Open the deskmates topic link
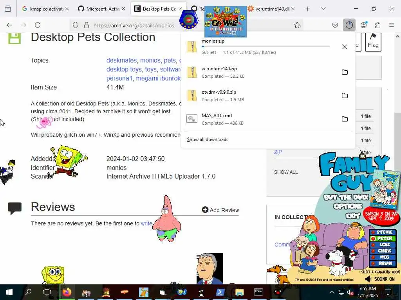The width and height of the screenshot is (401, 300). (x=121, y=61)
